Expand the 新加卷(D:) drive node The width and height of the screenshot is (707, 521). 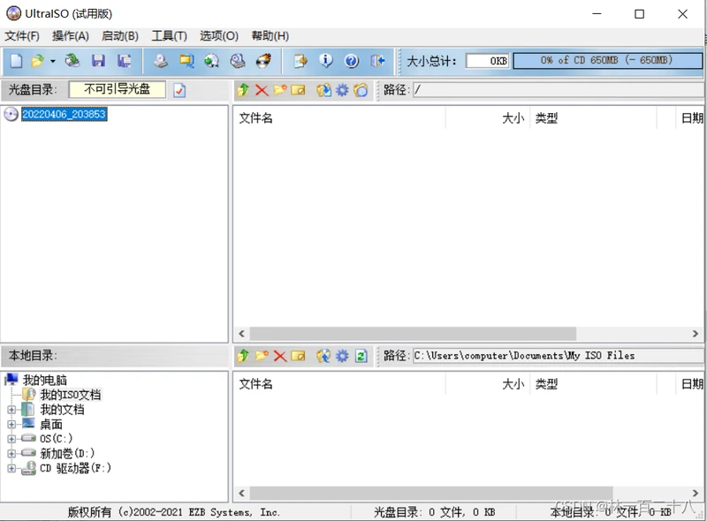[x=11, y=453]
